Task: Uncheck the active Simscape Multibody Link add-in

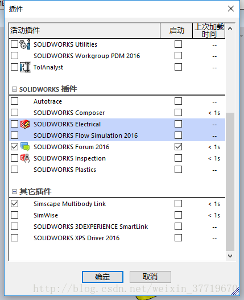Action: (15, 204)
